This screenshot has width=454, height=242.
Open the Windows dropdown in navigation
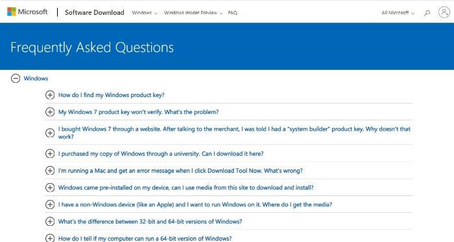point(144,13)
